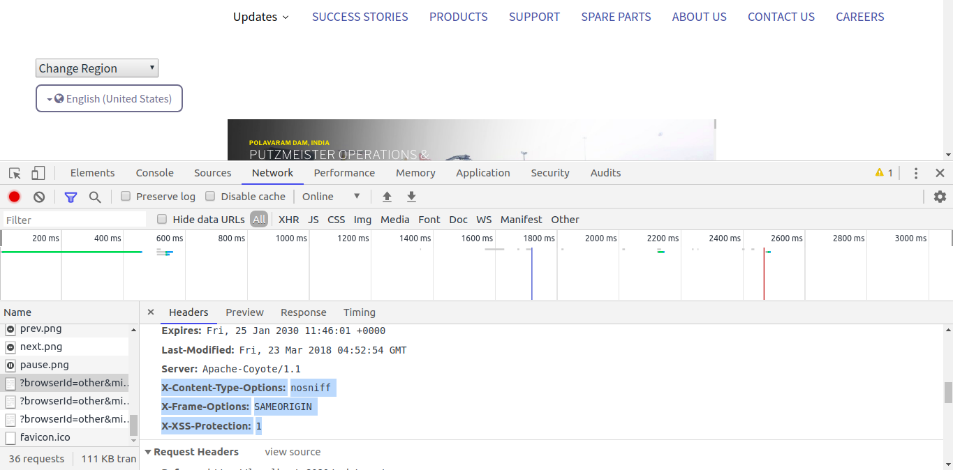
Task: Filter requests by All types
Action: 259,219
